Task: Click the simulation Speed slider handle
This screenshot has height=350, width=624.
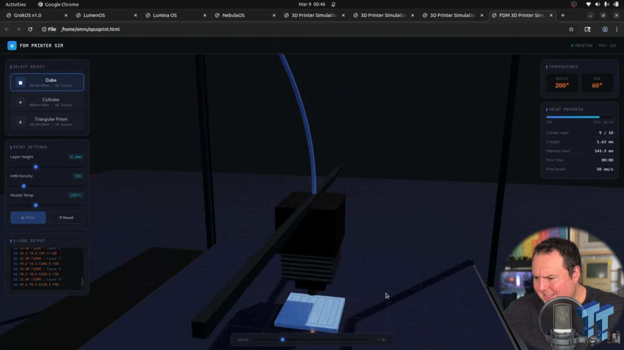Action: 282,340
